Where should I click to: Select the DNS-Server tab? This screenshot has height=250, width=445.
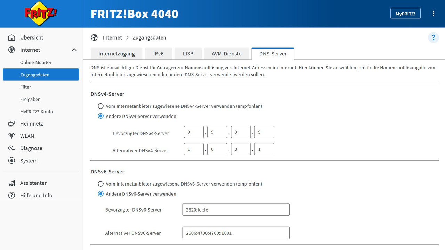tap(273, 54)
